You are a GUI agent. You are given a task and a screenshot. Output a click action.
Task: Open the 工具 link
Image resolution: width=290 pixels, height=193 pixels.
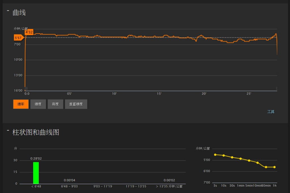tap(271, 112)
